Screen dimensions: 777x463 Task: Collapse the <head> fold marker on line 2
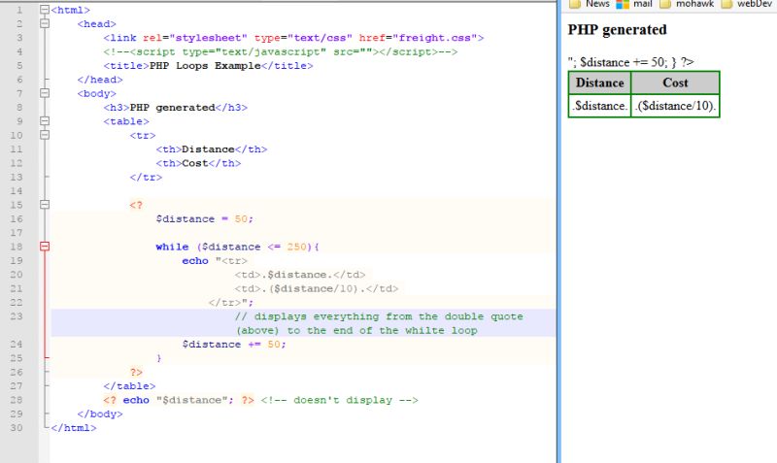pos(45,23)
